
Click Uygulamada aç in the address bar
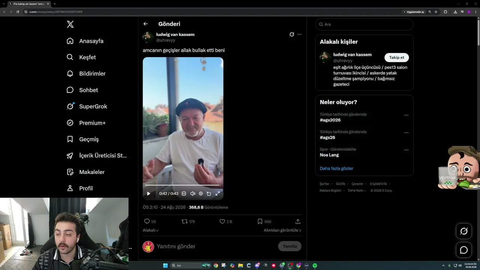[414, 12]
